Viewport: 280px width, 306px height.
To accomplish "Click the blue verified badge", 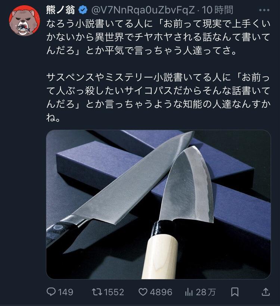I will [83, 10].
